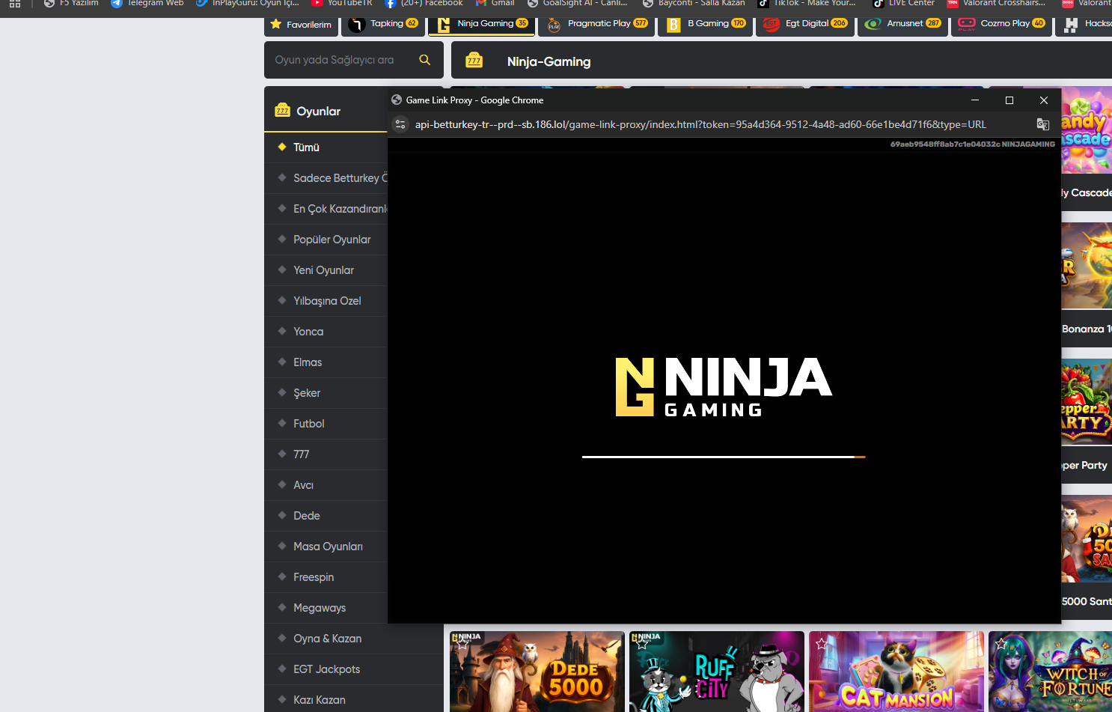Switch to Pragmatic Play provider tab

pos(598,24)
